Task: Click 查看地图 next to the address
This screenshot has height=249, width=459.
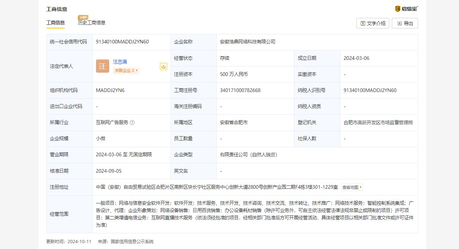Action: tap(352, 187)
